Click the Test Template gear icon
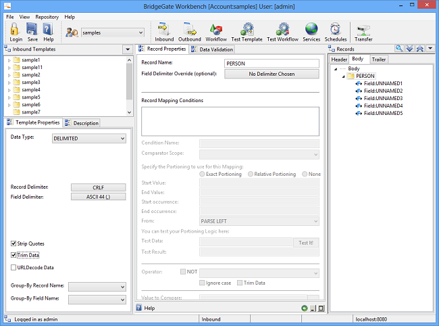This screenshot has width=439, height=326. click(247, 29)
